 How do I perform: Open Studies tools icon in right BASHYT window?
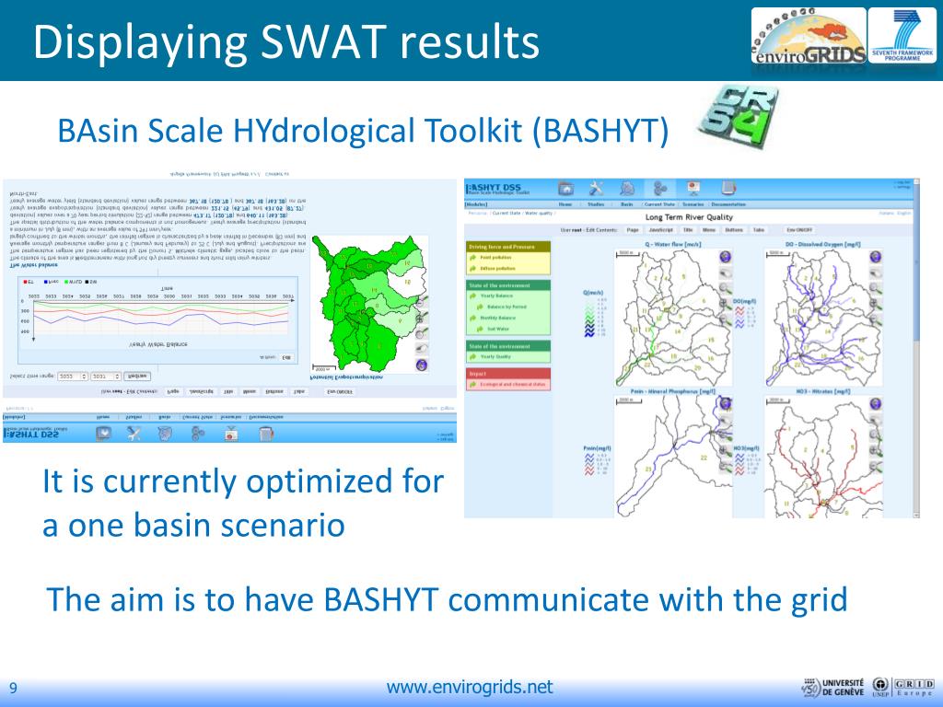tap(596, 189)
